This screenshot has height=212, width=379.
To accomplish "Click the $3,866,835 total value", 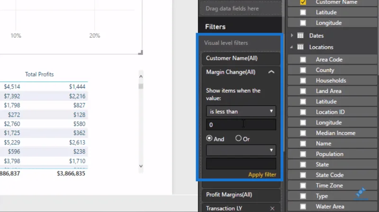I will (x=71, y=173).
